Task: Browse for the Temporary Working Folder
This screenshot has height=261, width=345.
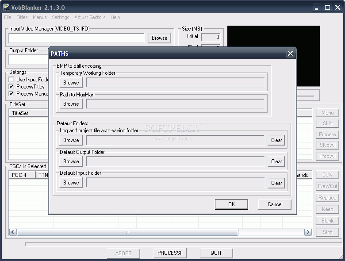Action: click(71, 83)
